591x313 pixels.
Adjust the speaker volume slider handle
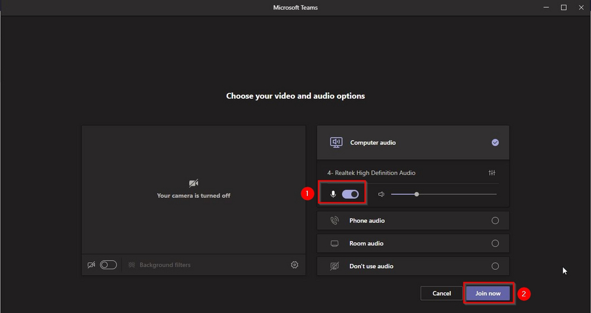pyautogui.click(x=417, y=194)
